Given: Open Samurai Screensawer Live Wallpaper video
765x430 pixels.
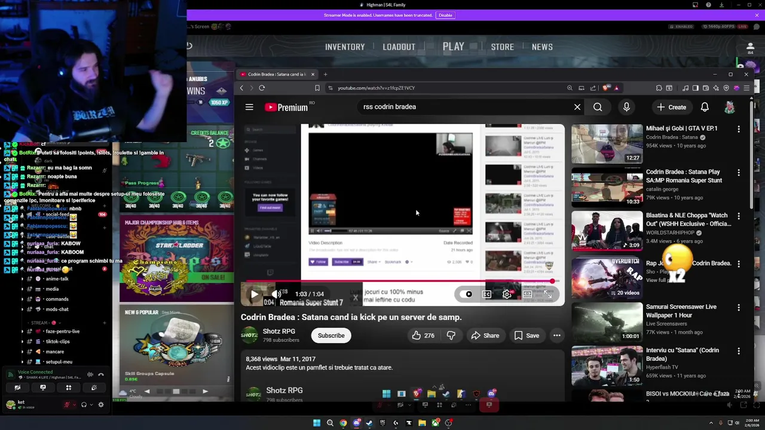Looking at the screenshot, I should pyautogui.click(x=681, y=311).
